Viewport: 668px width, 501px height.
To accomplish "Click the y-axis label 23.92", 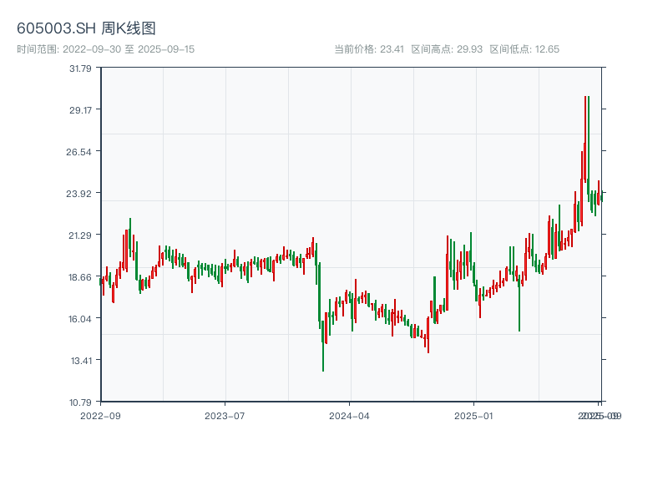I will point(78,194).
